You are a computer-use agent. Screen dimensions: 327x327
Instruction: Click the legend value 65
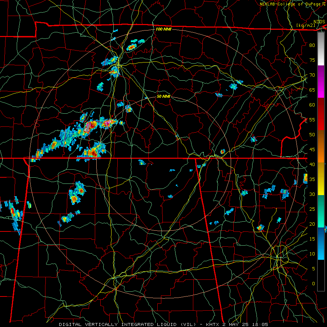312,90
